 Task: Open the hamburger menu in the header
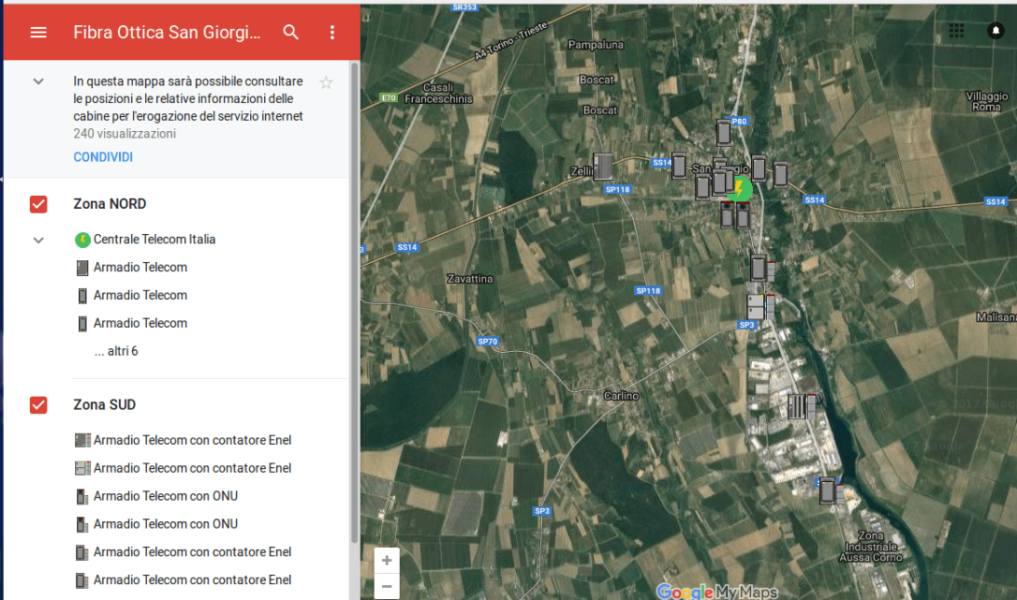click(x=38, y=33)
